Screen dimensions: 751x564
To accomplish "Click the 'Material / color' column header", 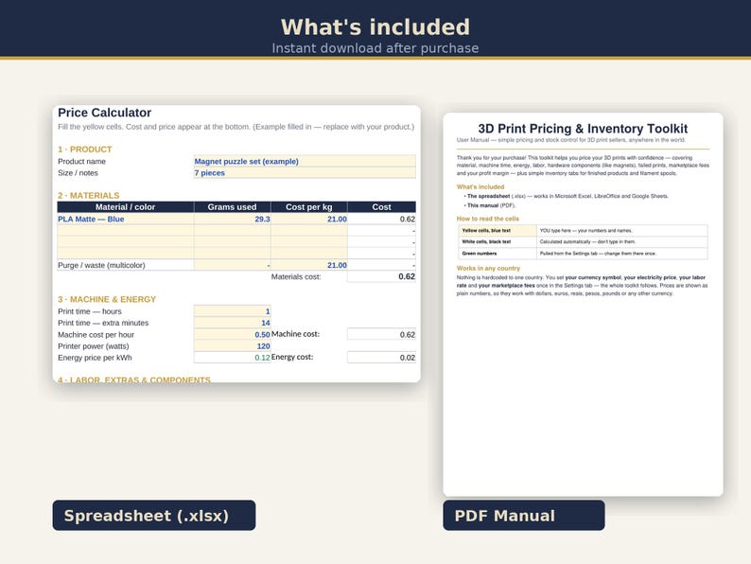I will click(126, 207).
